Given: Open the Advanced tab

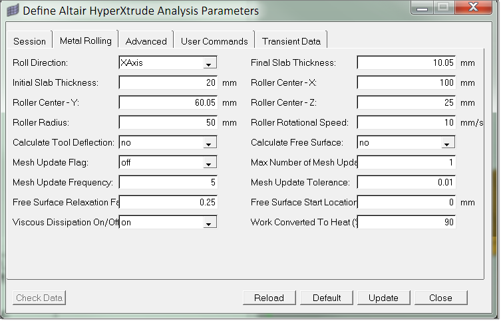Looking at the screenshot, I should pos(146,41).
